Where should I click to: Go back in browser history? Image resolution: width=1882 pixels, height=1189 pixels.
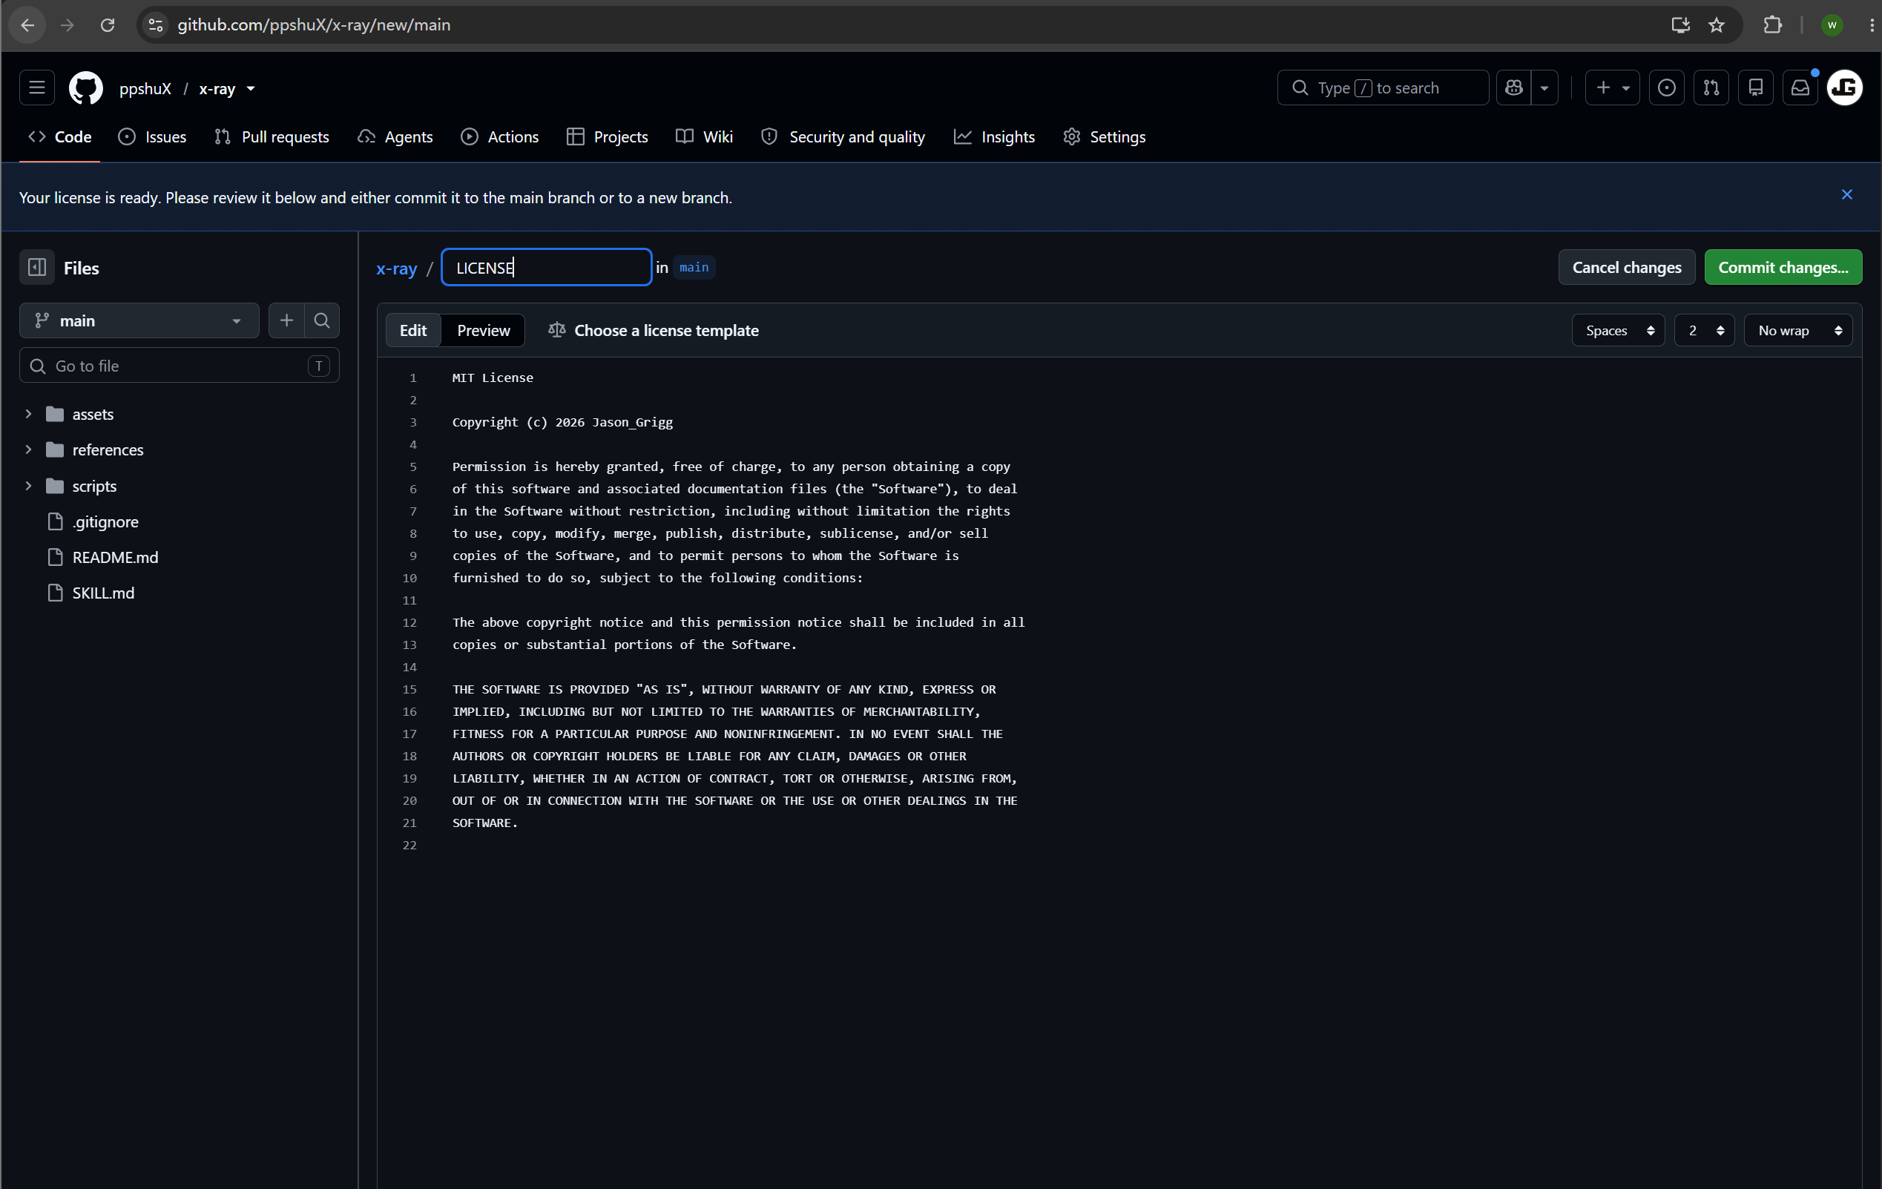[27, 25]
